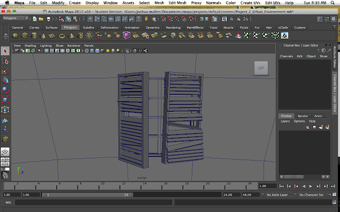Click the polygon cone shelf icon
Viewport: 340px width, 212px height.
point(43,36)
